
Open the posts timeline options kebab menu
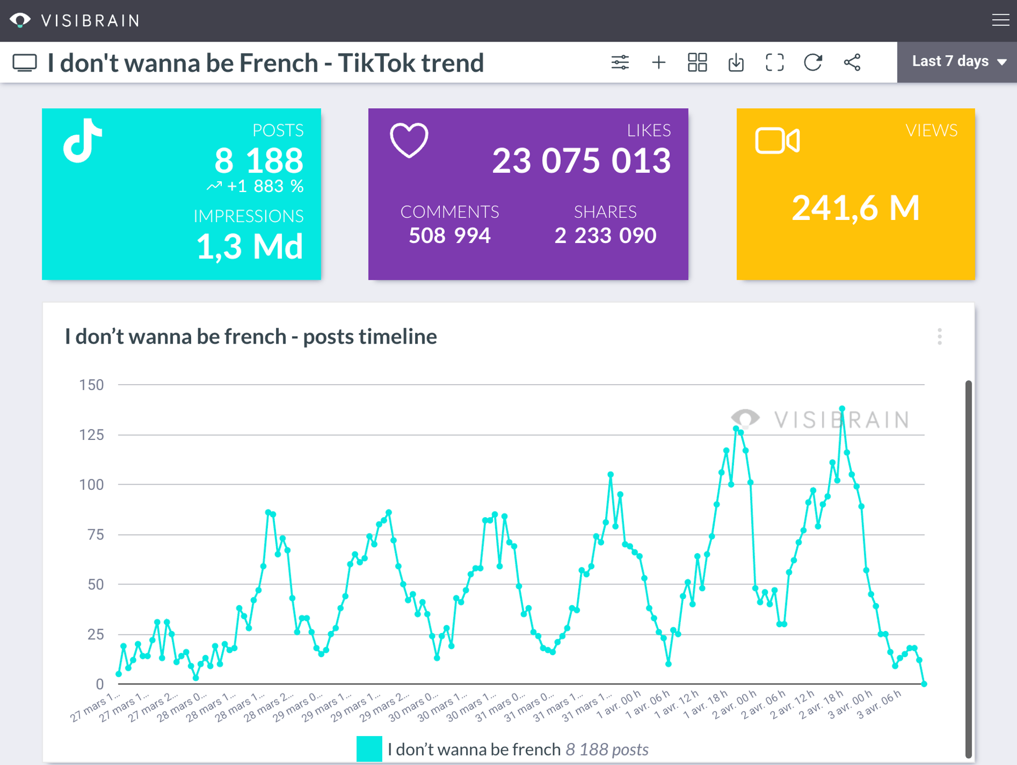[x=940, y=337]
